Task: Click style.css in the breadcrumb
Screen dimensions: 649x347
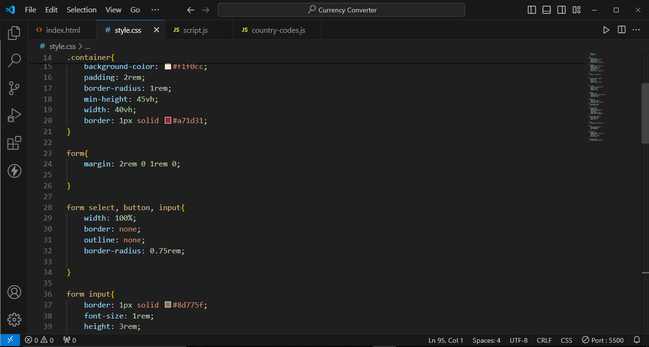Action: (62, 46)
